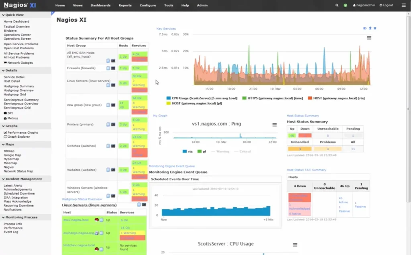
Task: Click green Up count in Host Status Summary
Action: pyautogui.click(x=292, y=135)
